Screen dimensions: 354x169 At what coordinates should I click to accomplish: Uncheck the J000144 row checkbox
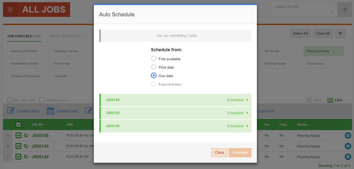tap(18, 157)
